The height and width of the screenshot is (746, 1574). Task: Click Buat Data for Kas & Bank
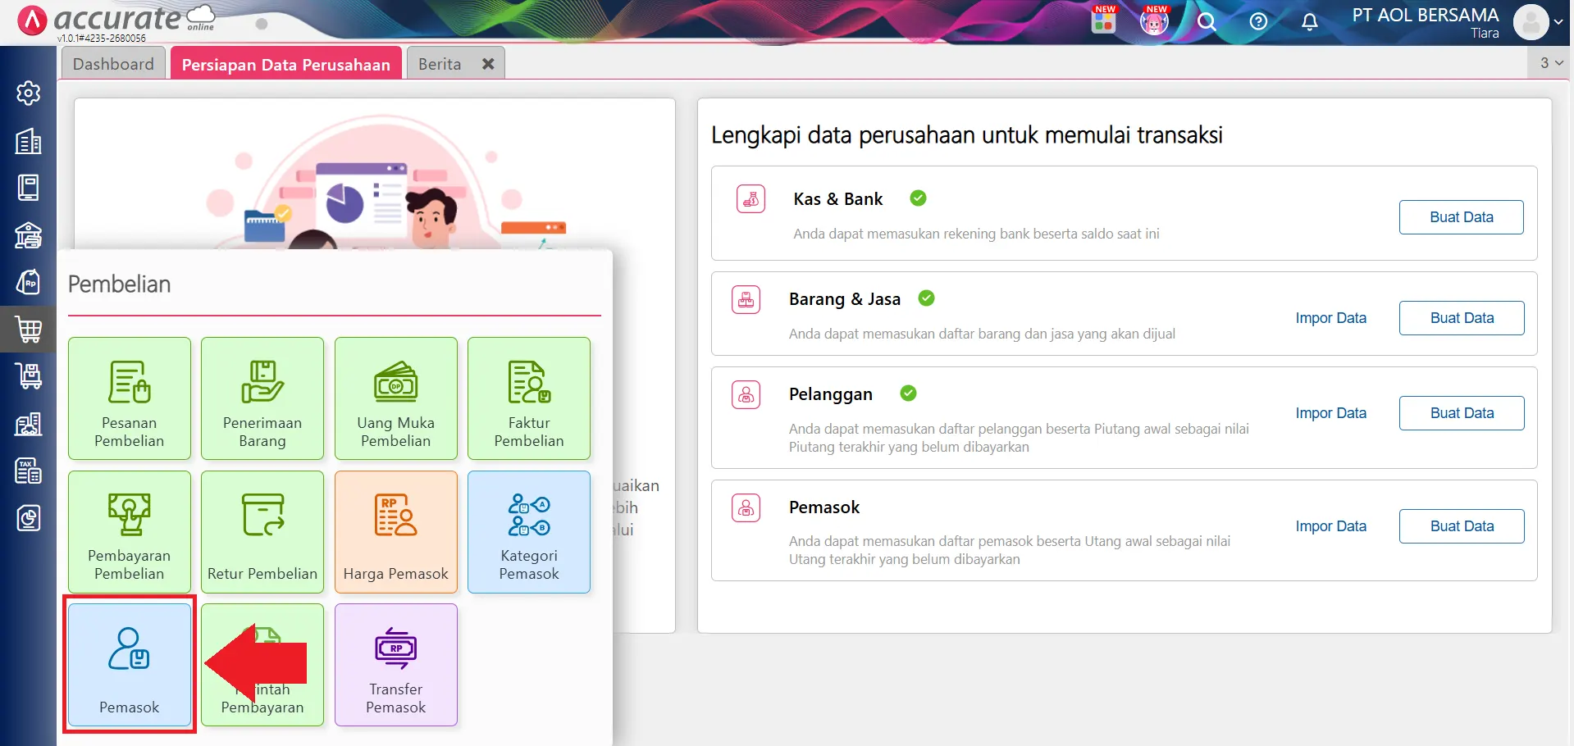[1462, 217]
